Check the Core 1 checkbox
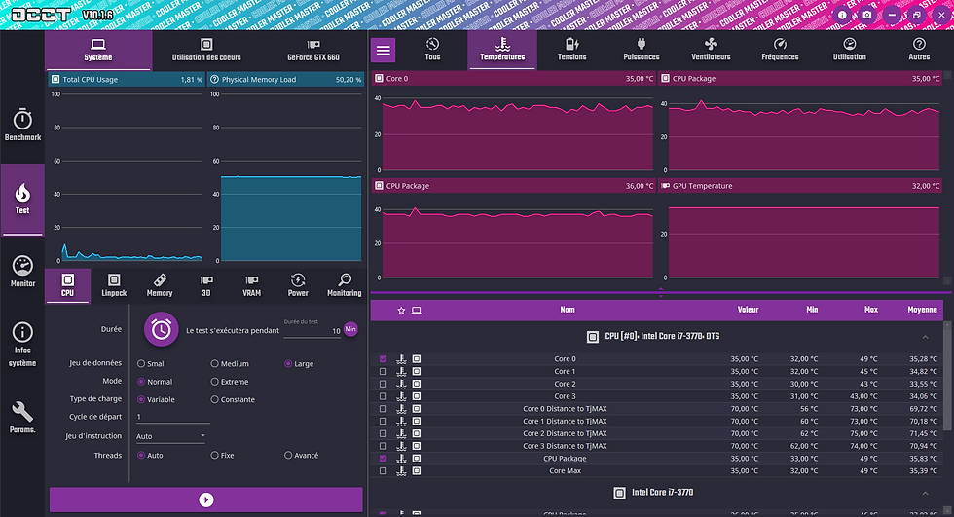This screenshot has width=954, height=517. (x=383, y=372)
